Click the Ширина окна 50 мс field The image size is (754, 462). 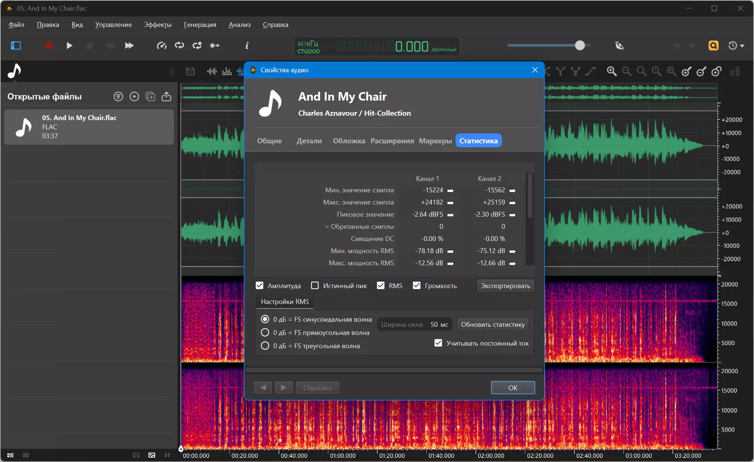414,324
